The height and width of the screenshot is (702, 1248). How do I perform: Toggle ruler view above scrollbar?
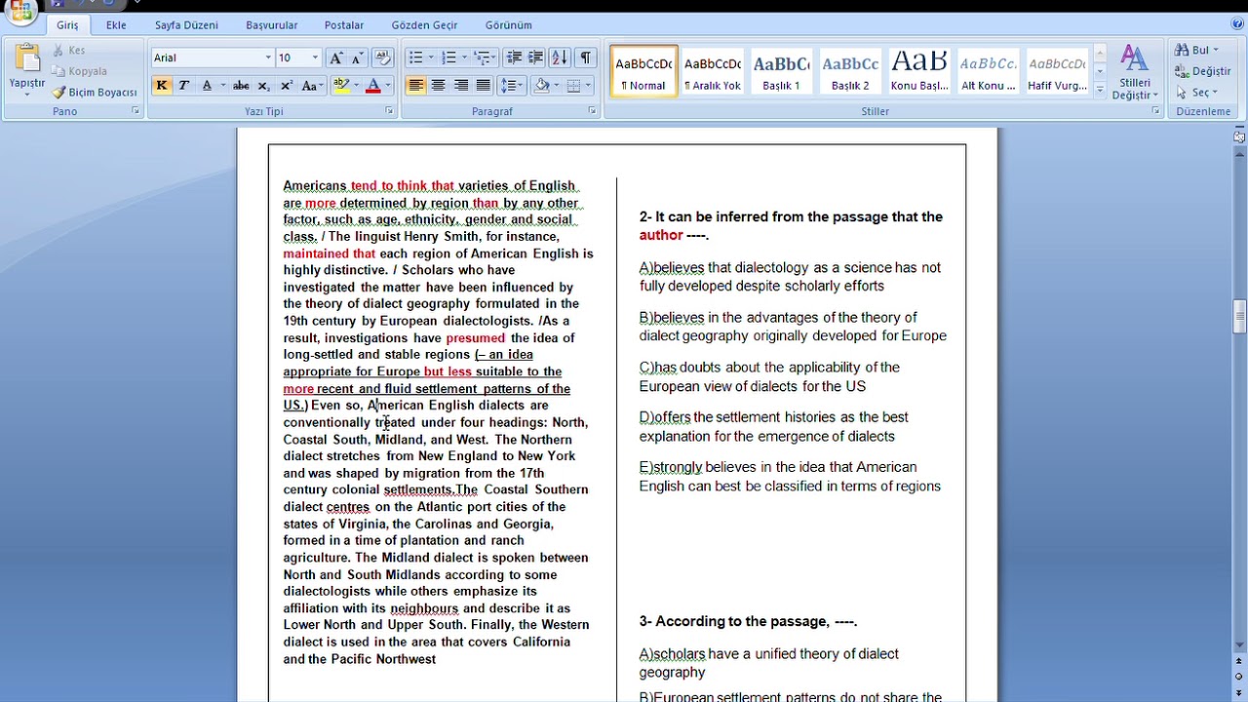1239,136
